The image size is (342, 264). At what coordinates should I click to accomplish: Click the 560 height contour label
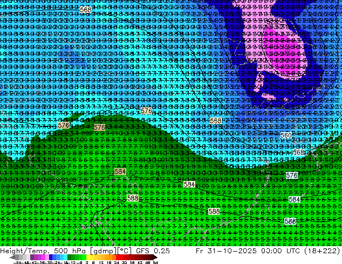286,135
